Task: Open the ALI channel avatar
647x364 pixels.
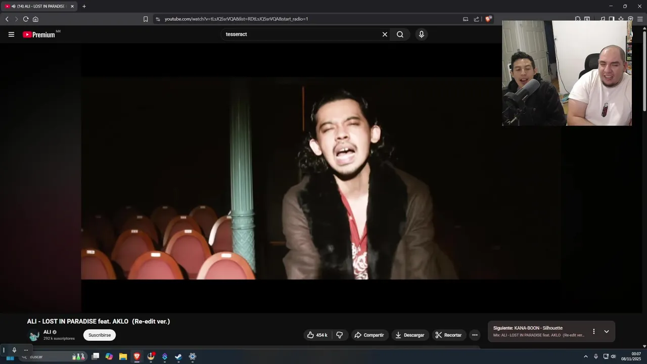Action: click(x=34, y=336)
